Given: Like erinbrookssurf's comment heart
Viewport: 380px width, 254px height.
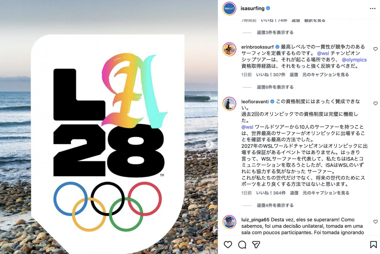Looking at the screenshot, I should point(375,49).
